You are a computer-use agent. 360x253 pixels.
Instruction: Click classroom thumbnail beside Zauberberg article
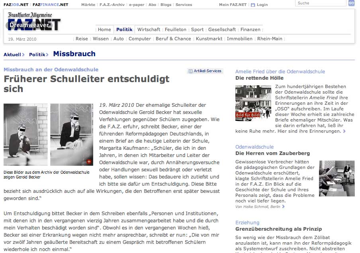click(337, 178)
